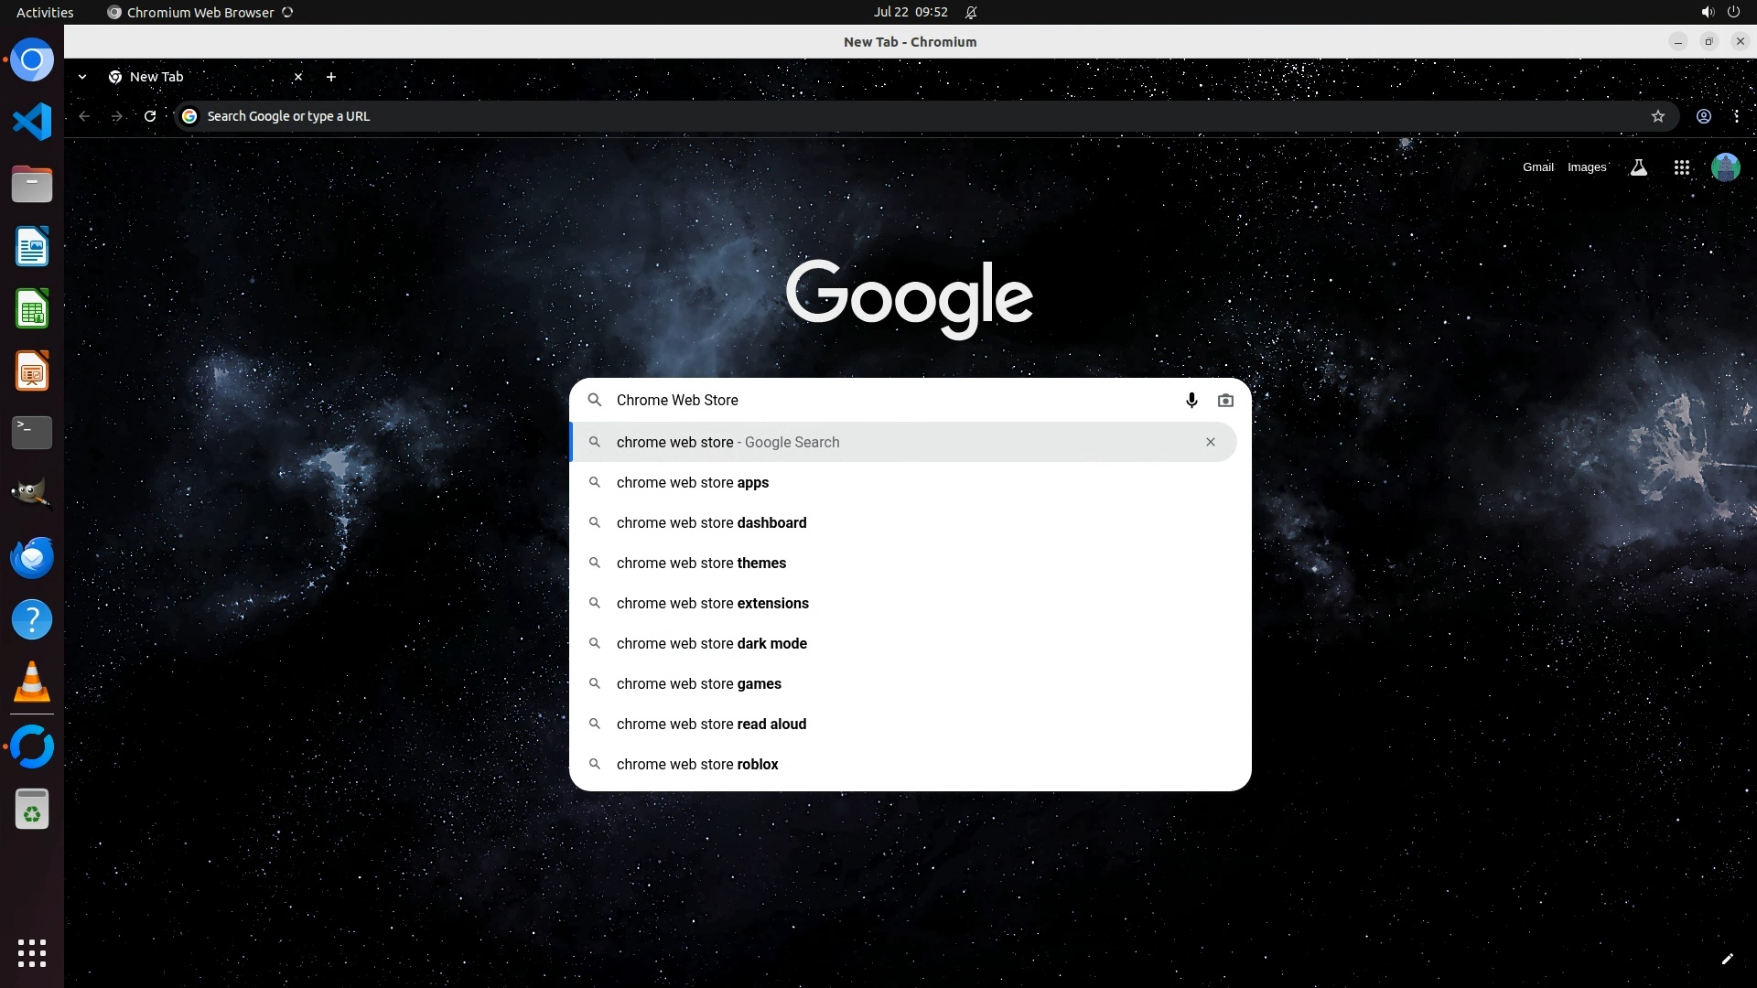Select 'chrome web store themes' suggestion
1757x988 pixels.
point(701,564)
